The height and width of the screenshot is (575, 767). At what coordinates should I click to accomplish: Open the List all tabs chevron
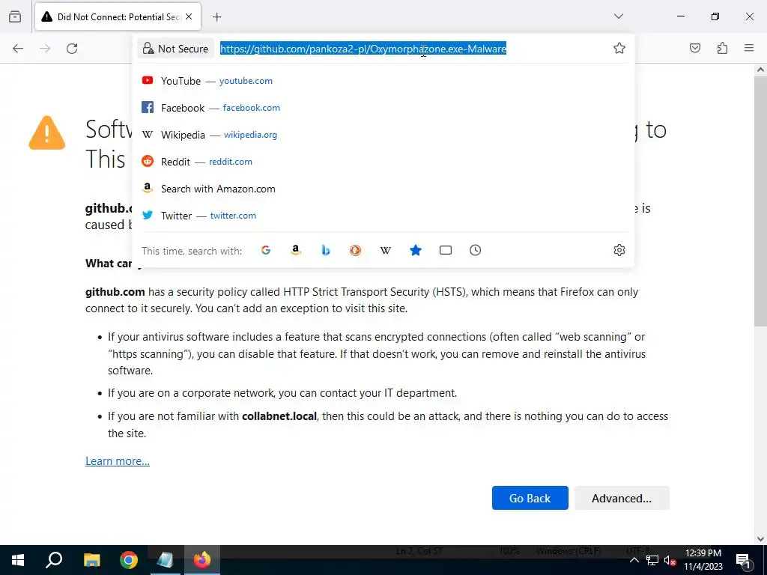[618, 16]
